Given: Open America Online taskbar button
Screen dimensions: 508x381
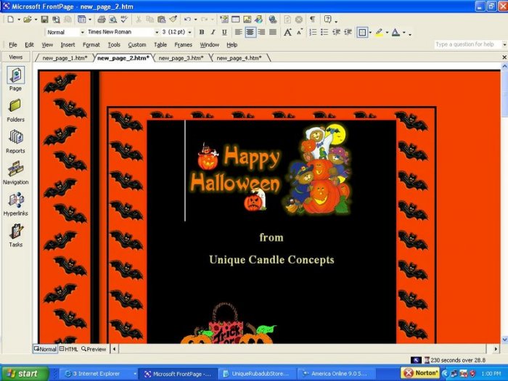Looking at the screenshot, I should 335,374.
